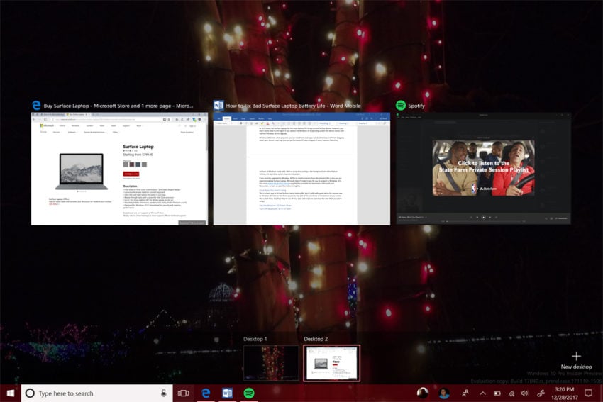Screen dimensions: 603x402
Task: Click the 'Spotify' window title text
Action: pos(416,106)
